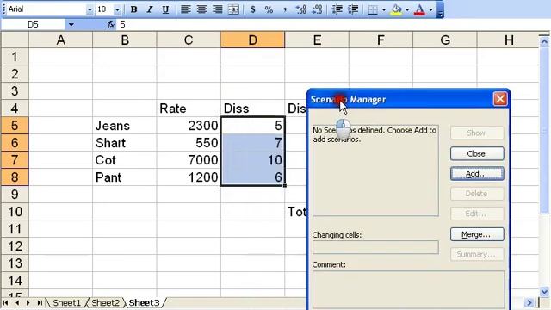This screenshot has height=310, width=551.
Task: Select cell containing Shart
Action: 125,143
